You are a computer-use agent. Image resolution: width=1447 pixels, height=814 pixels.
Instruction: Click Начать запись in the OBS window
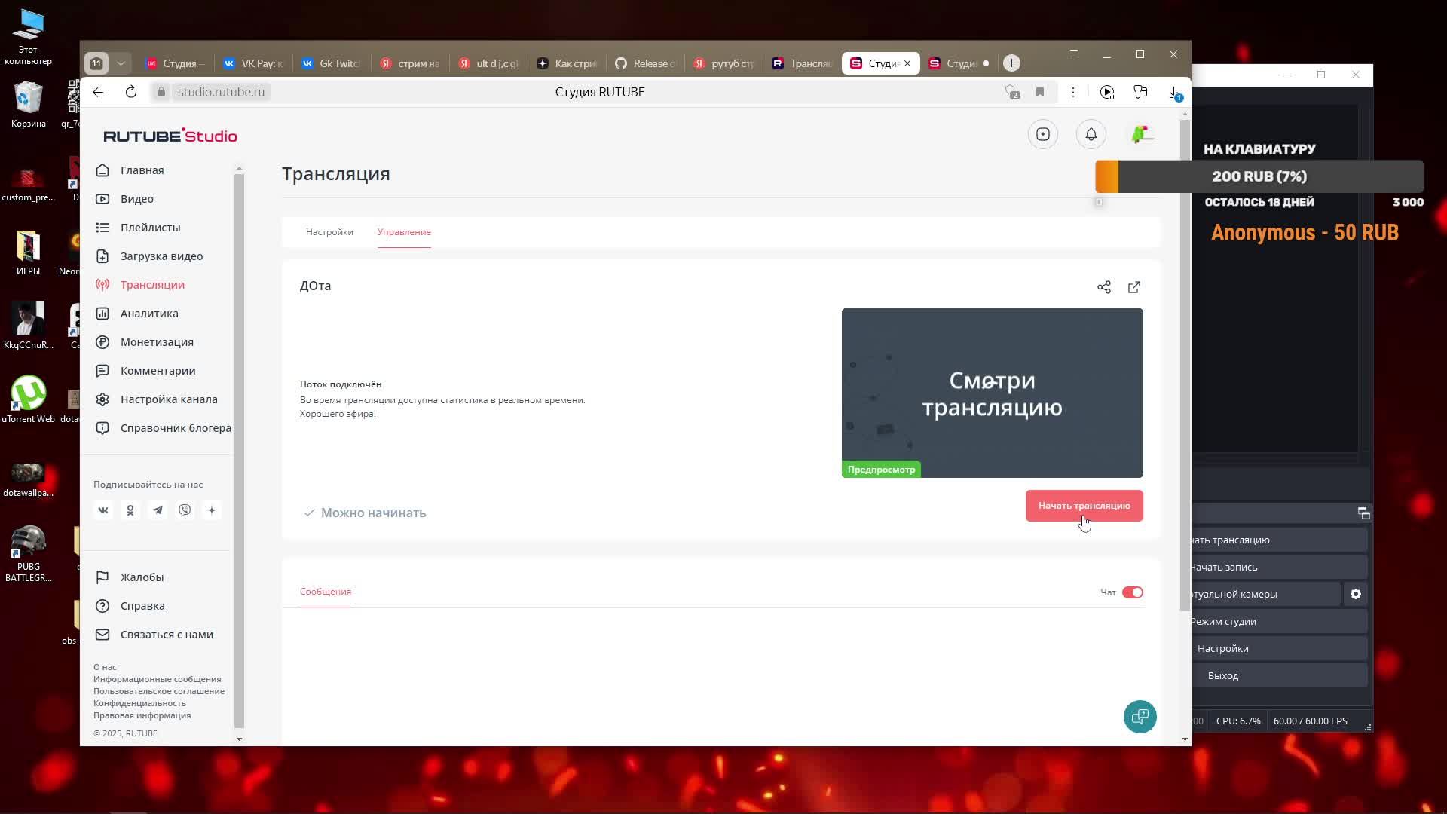tap(1280, 567)
